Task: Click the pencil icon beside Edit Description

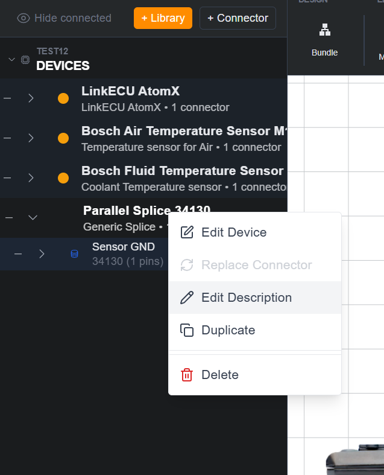Action: [x=187, y=298]
